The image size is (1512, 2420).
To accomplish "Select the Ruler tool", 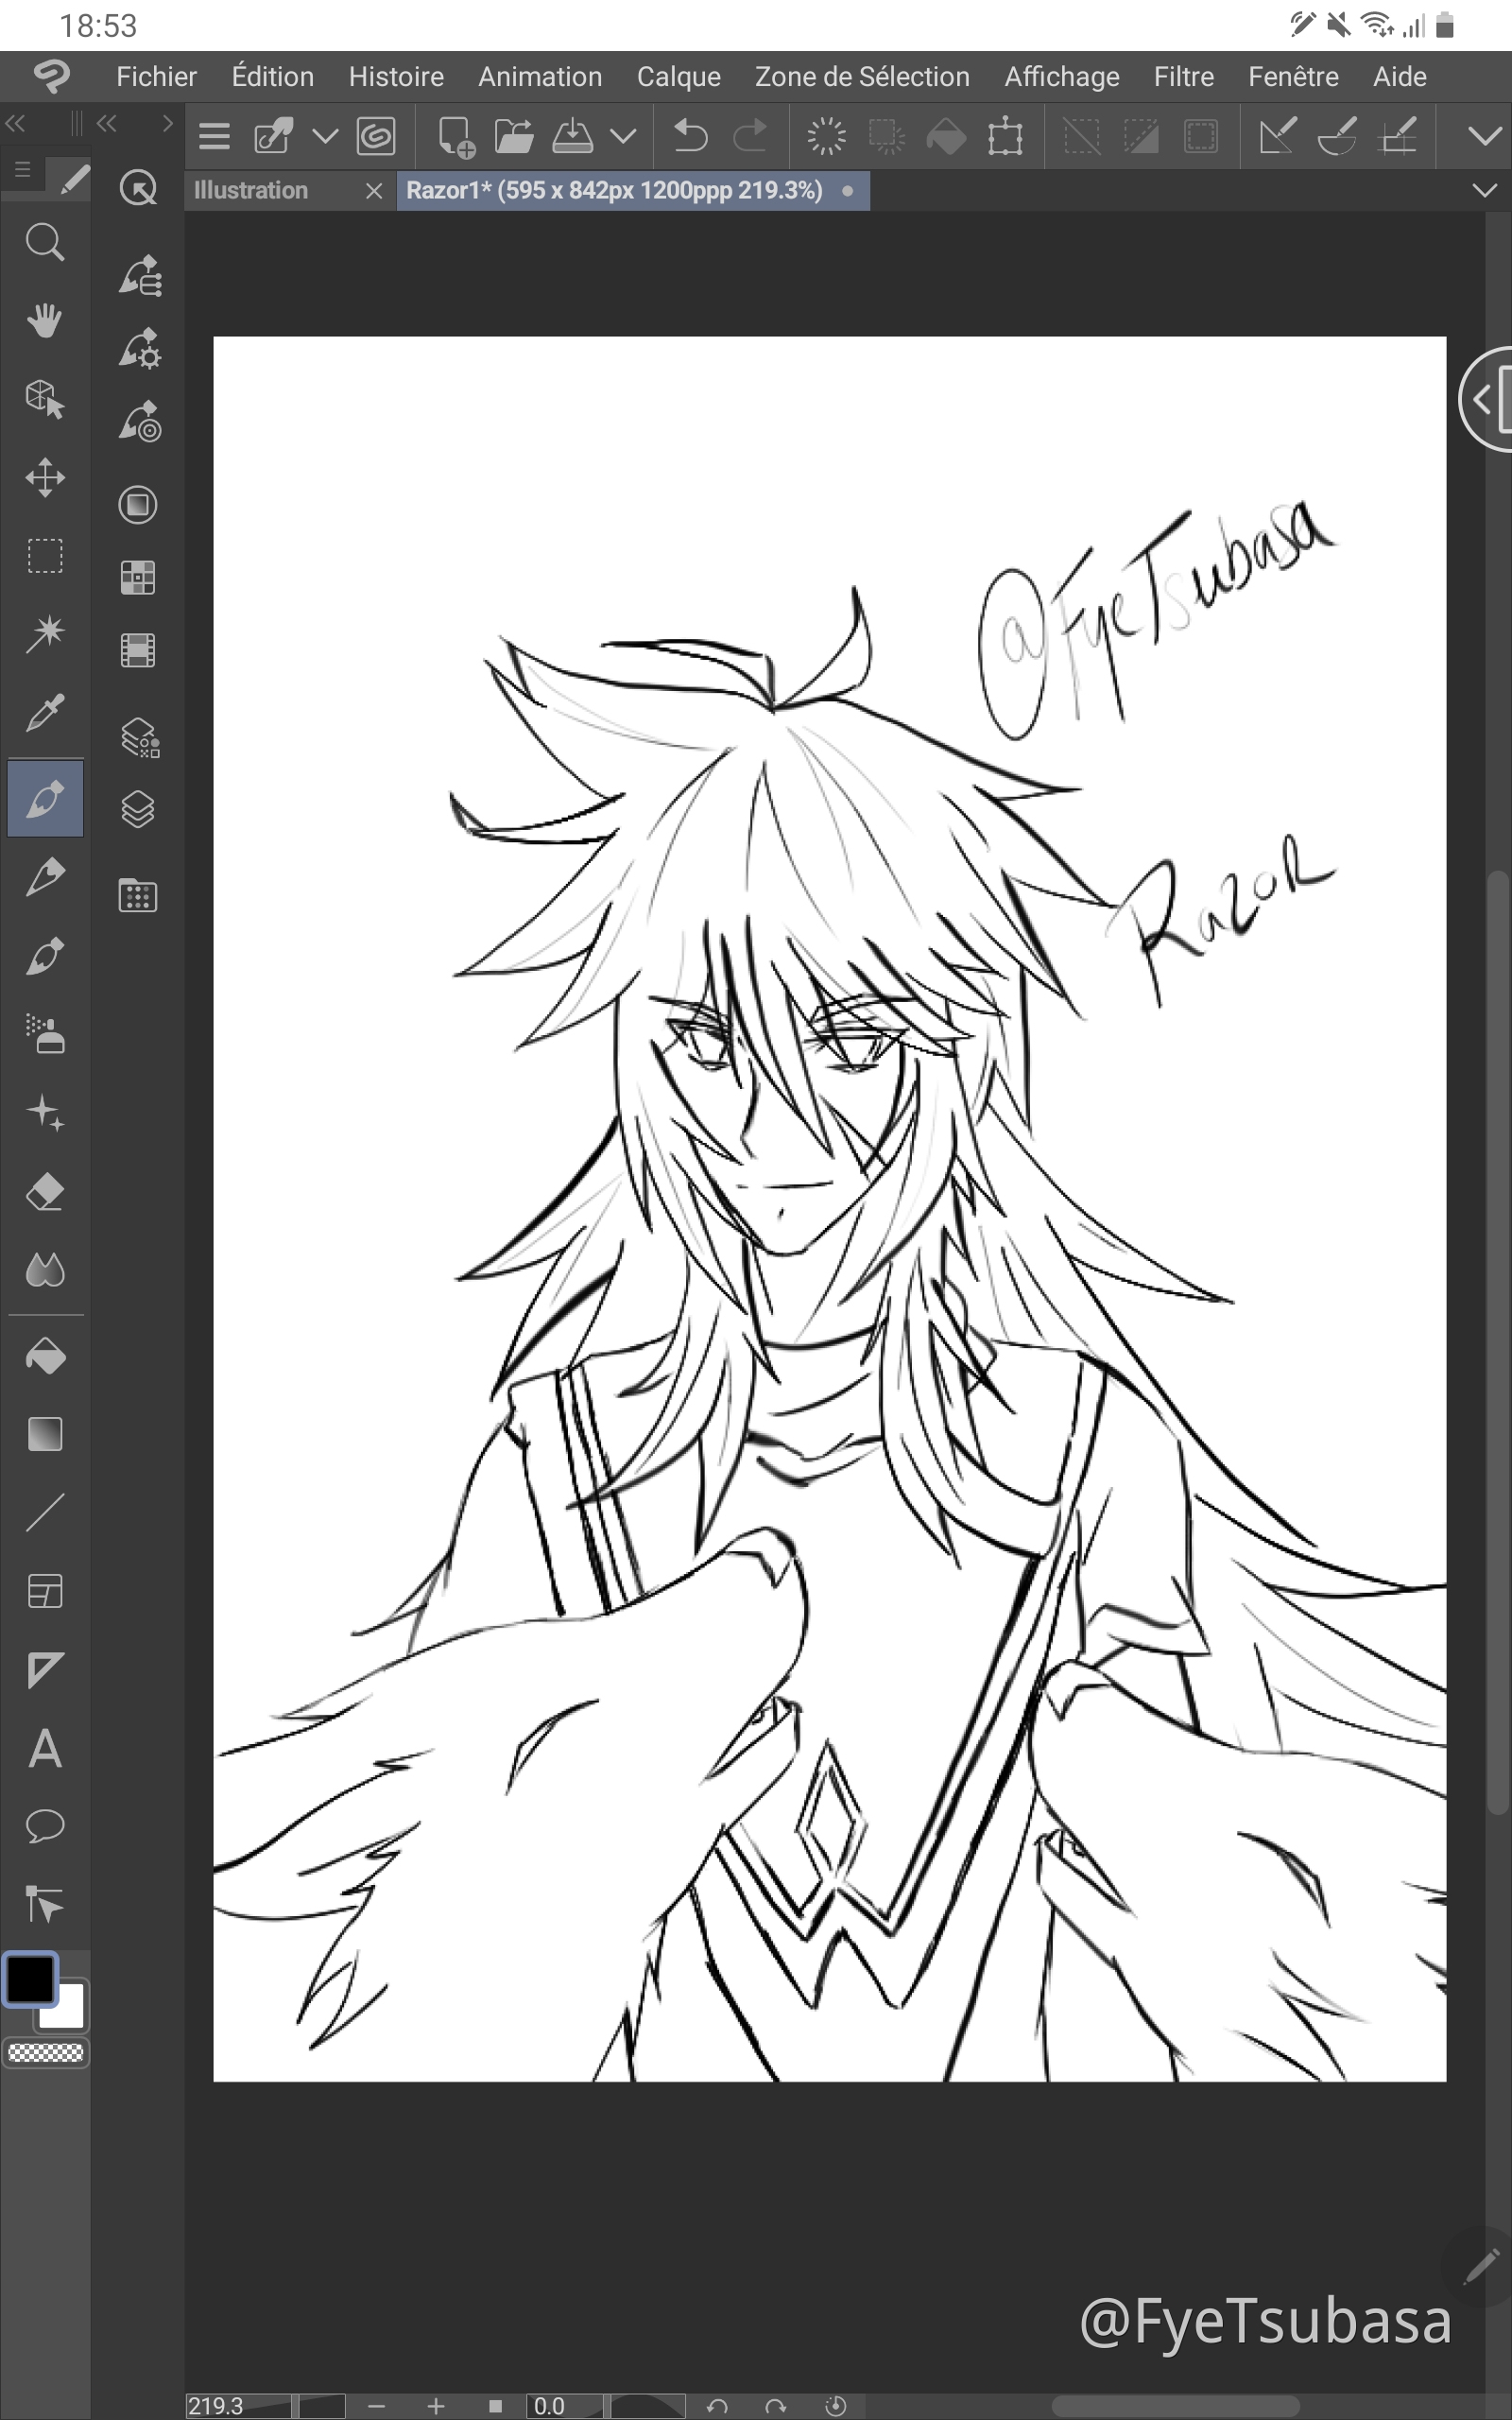I will (x=45, y=1669).
